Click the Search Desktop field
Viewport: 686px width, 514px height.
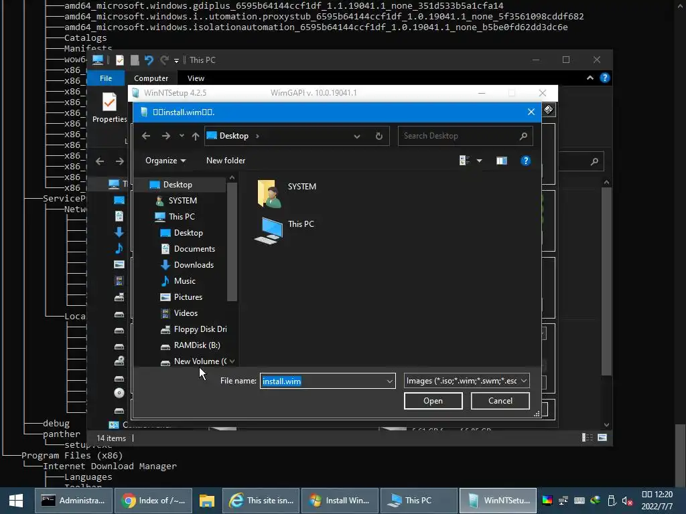pyautogui.click(x=465, y=136)
